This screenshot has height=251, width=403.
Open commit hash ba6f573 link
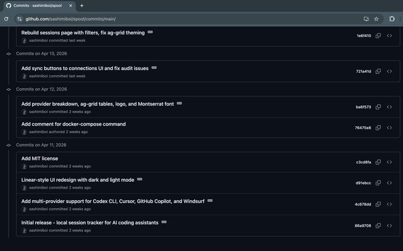(x=363, y=107)
